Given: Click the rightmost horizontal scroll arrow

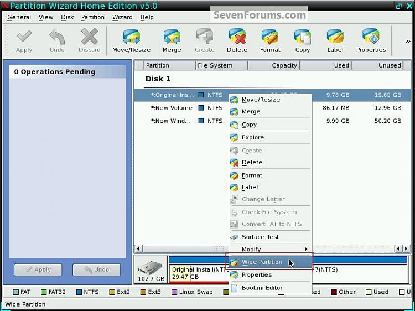Looking at the screenshot, I should tap(407, 248).
